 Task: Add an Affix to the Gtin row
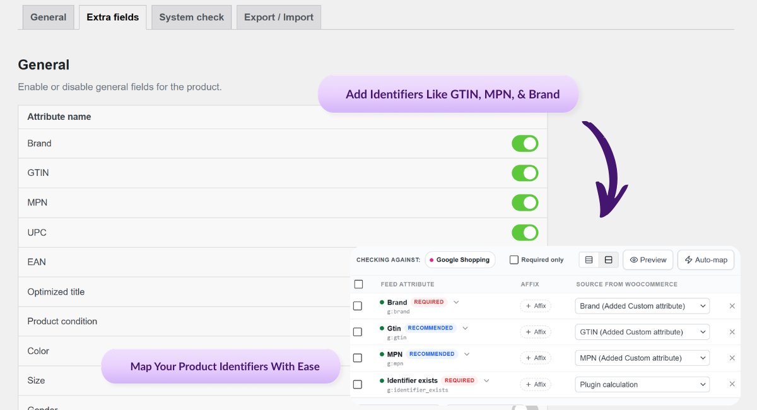536,332
